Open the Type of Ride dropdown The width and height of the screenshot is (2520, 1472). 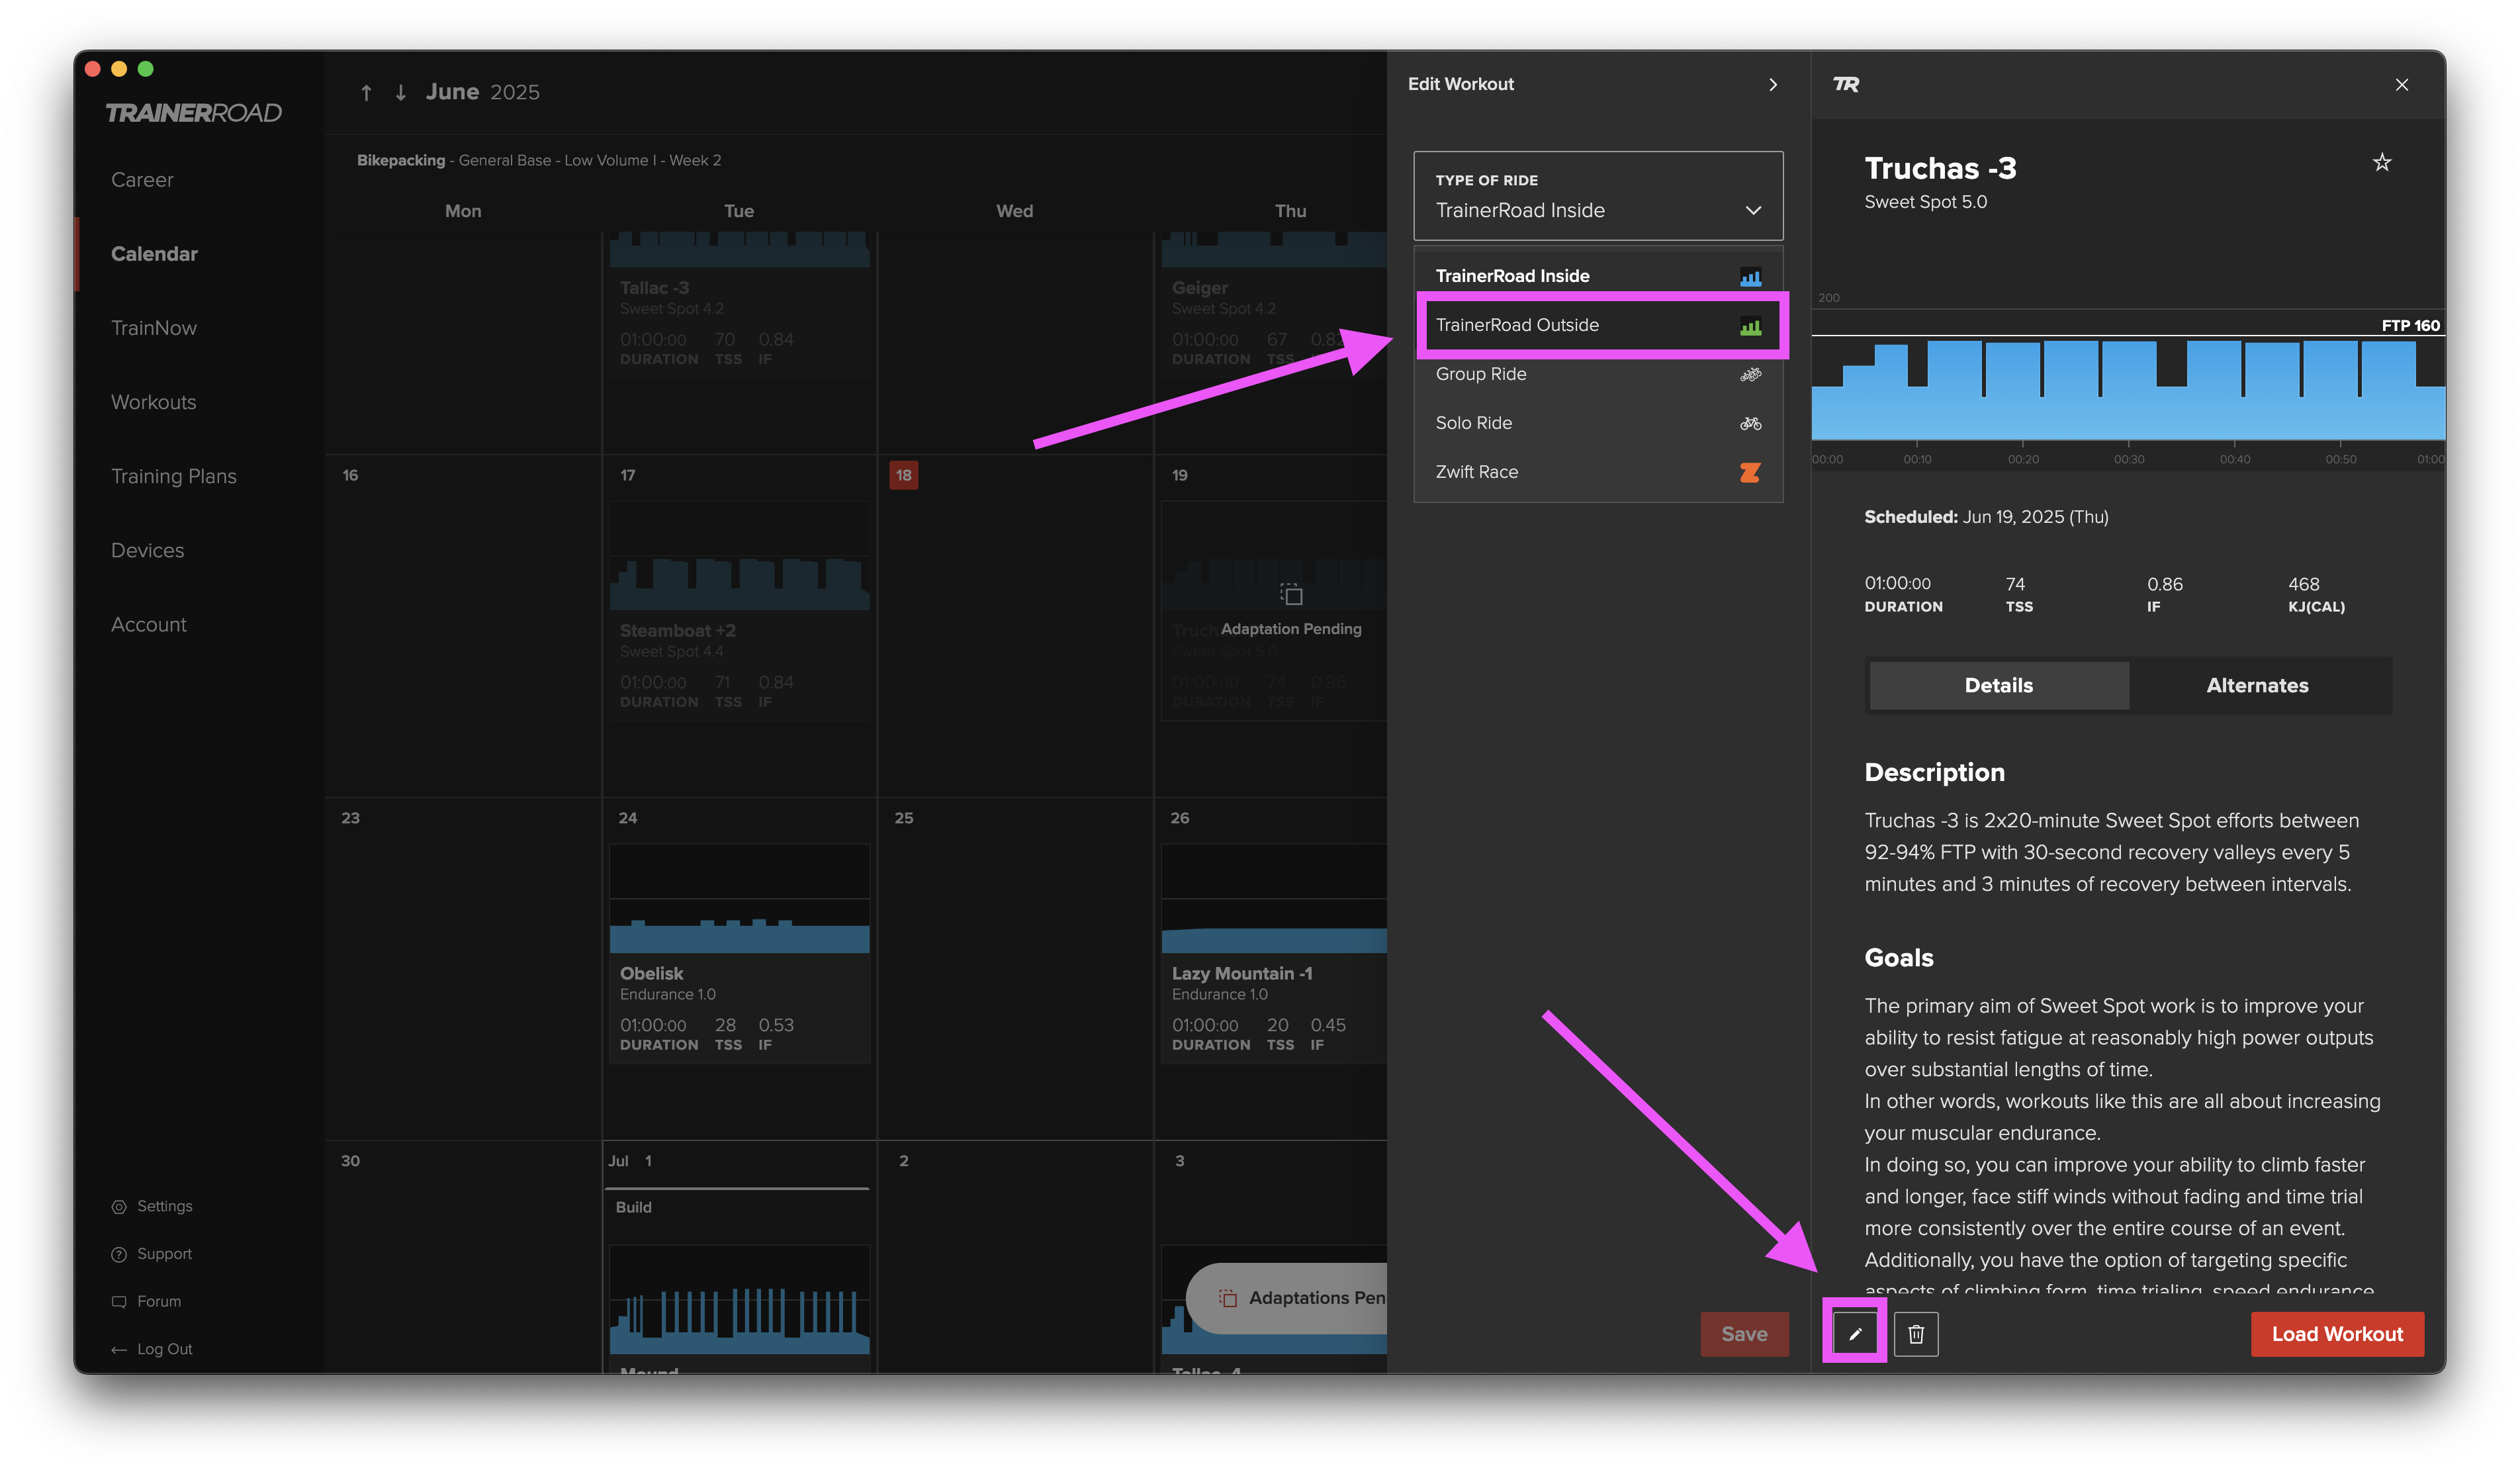coord(1597,196)
